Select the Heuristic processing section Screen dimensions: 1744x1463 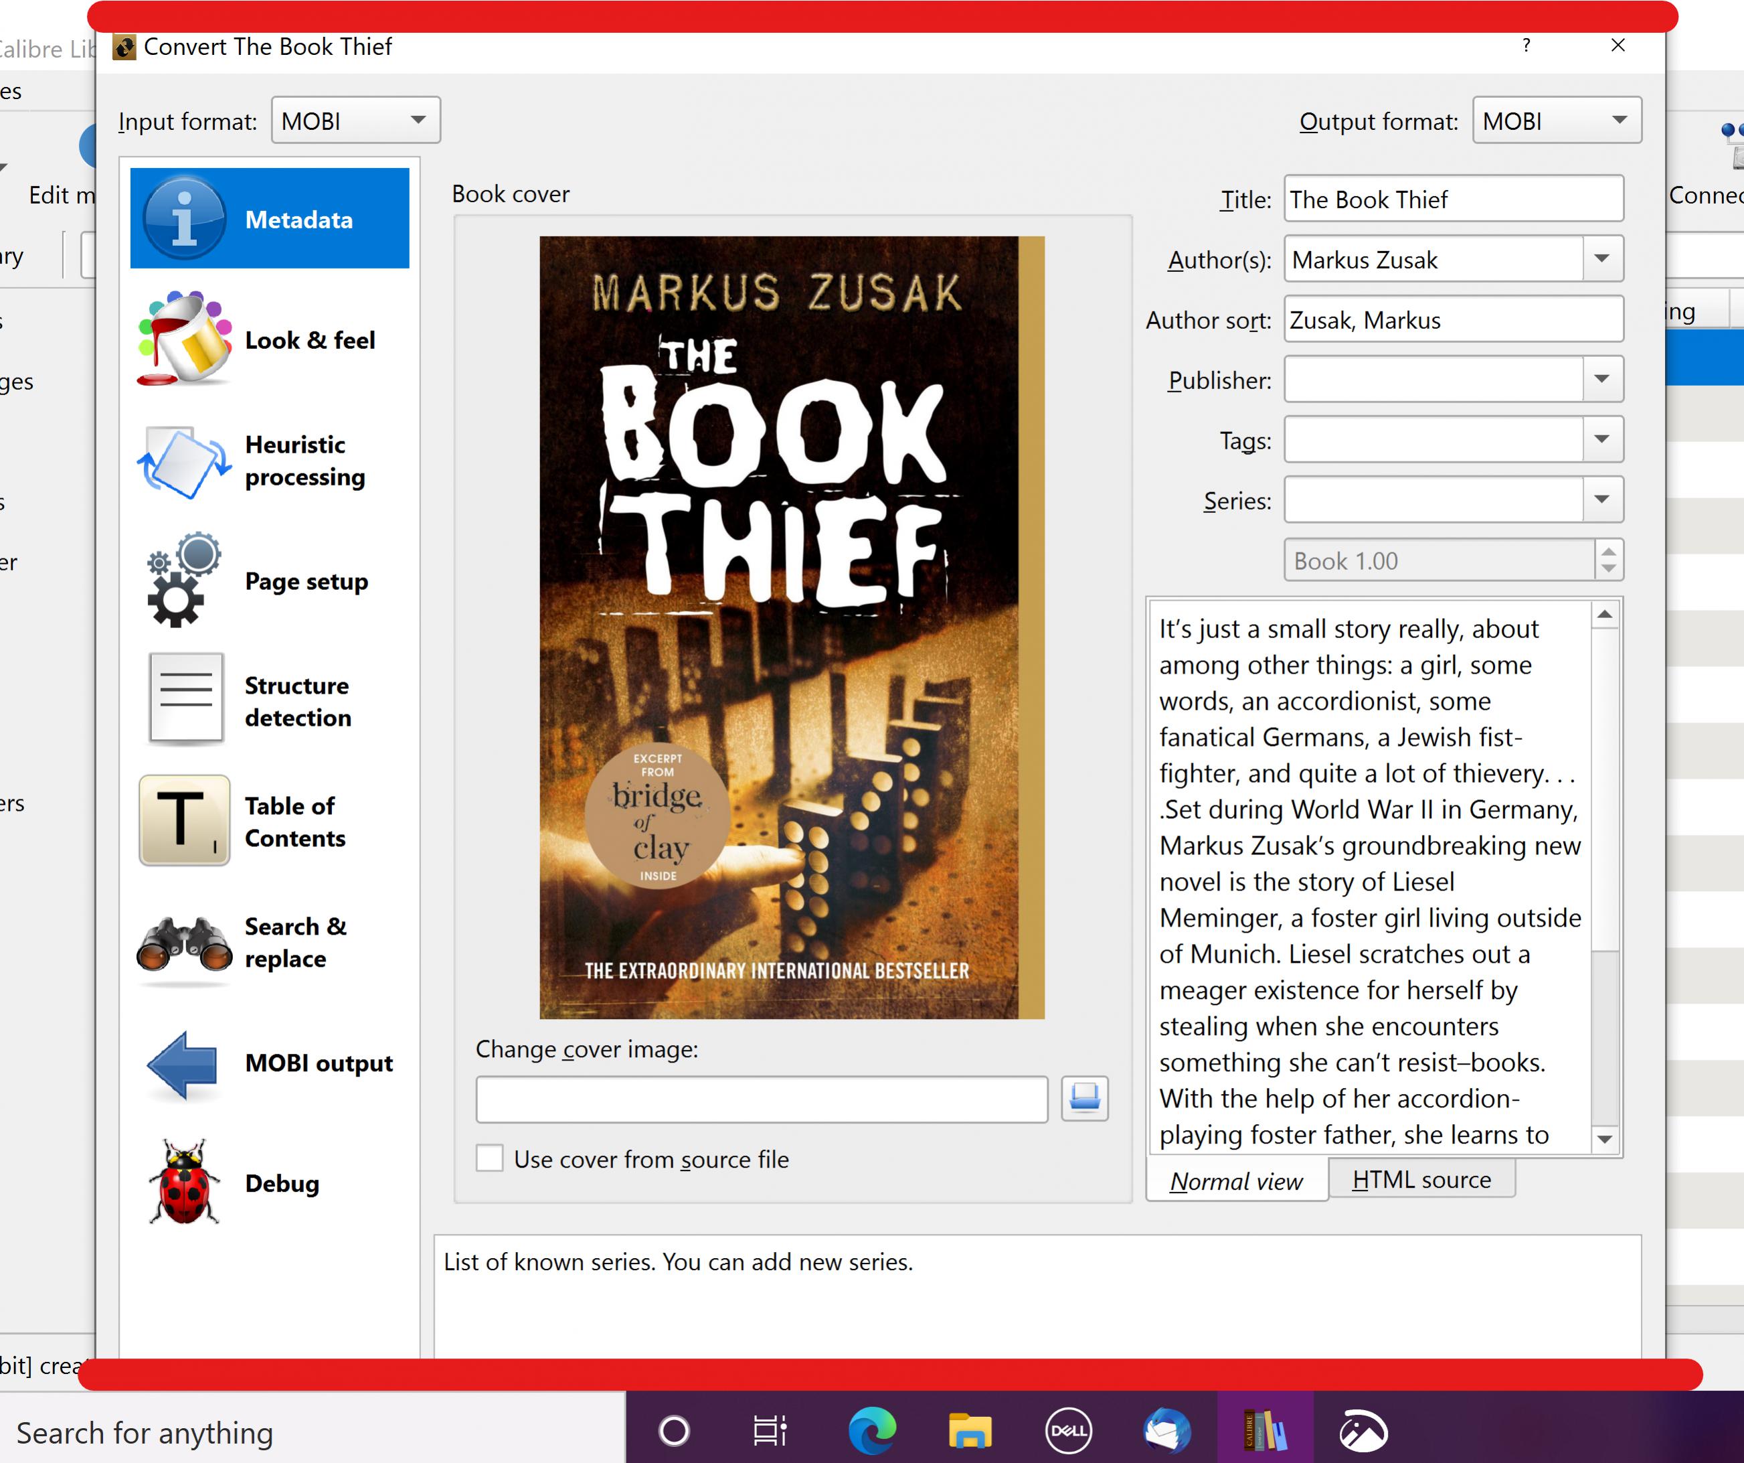tap(268, 461)
